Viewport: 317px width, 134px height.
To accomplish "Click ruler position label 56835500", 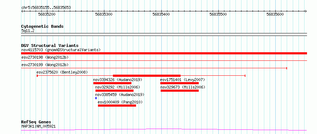I will point(218,14).
